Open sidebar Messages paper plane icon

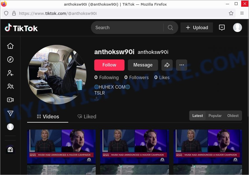[10, 113]
